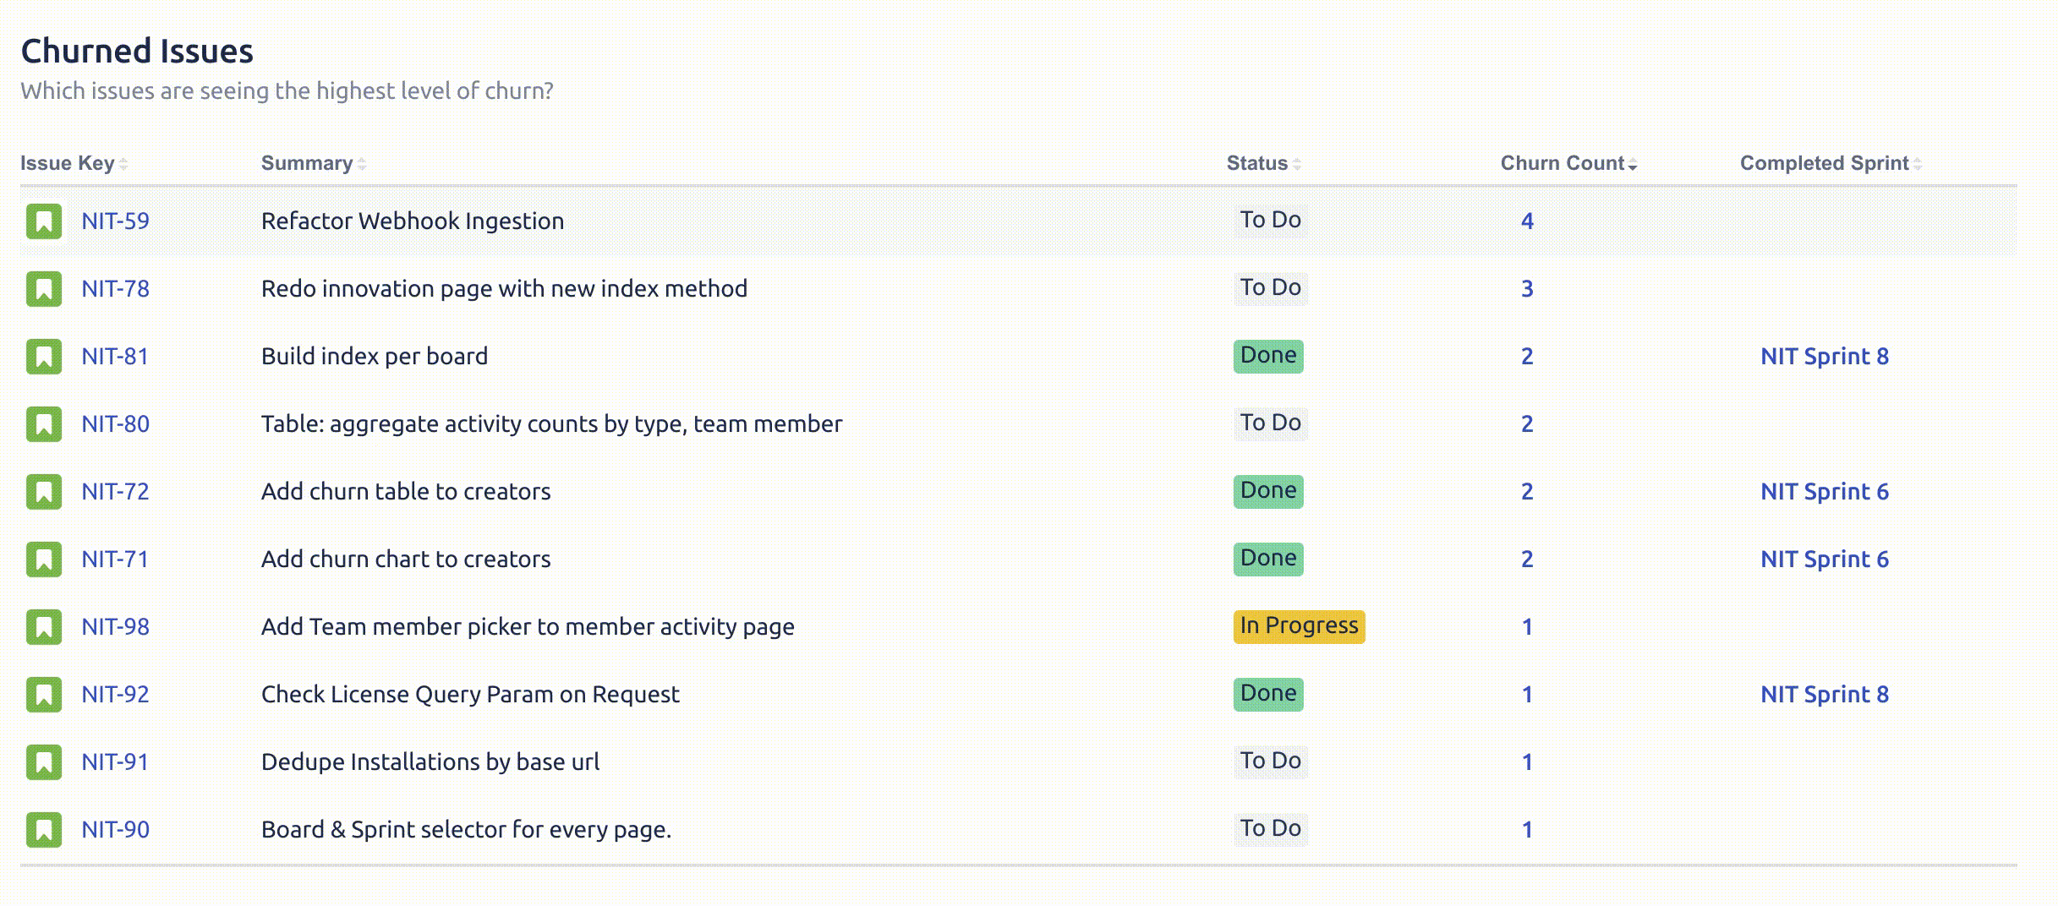Click the story icon beside NIT-78
This screenshot has width=2058, height=906.
point(44,289)
